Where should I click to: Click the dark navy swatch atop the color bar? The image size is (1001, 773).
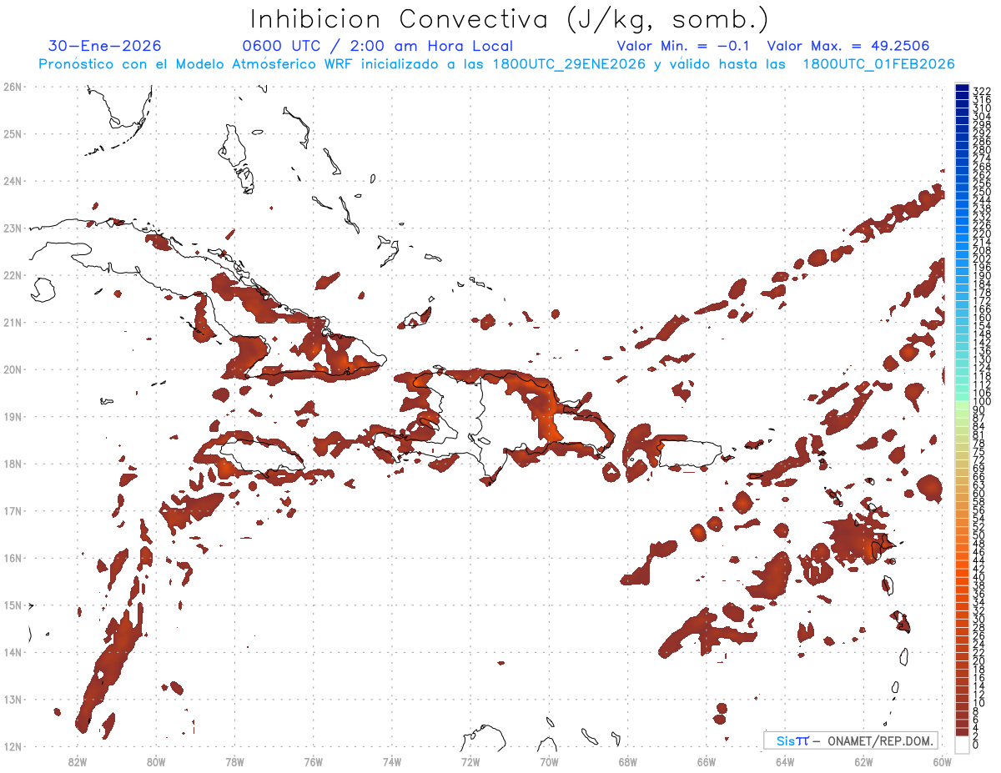click(962, 88)
